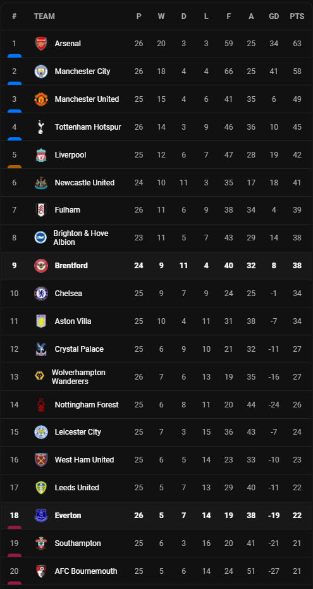Click the West Ham United crest
Image resolution: width=313 pixels, height=589 pixels.
click(x=41, y=460)
